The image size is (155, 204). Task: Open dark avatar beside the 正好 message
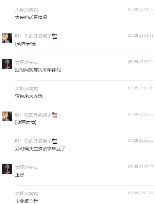click(x=7, y=169)
